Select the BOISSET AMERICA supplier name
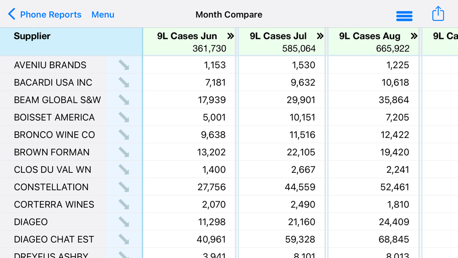Image resolution: width=458 pixels, height=258 pixels. coord(54,117)
